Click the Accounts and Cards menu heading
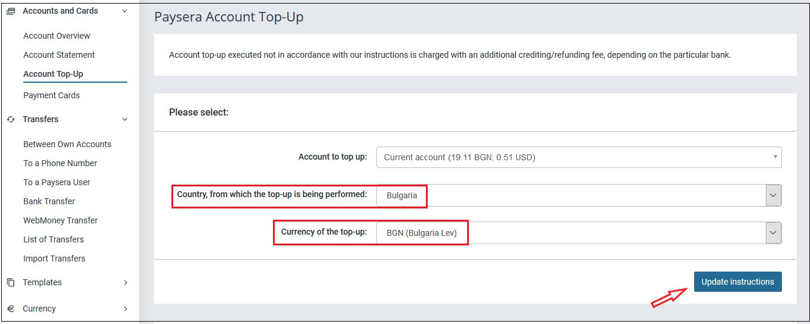Screen dimensions: 810x324 (60, 11)
